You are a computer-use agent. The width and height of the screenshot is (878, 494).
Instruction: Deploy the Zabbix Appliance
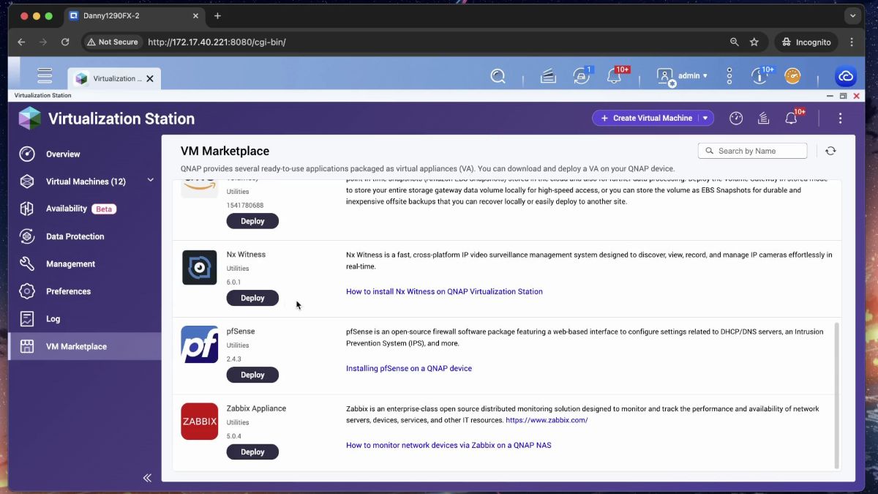click(x=252, y=452)
